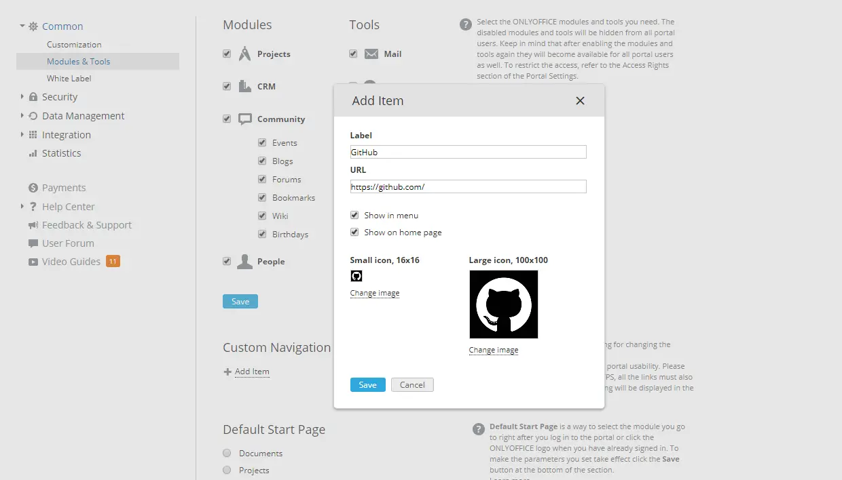
Task: Click the CRM module building icon
Action: click(x=245, y=86)
